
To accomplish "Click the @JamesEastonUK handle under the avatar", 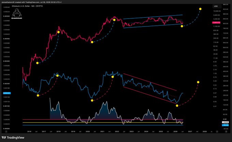I will tap(17, 18).
